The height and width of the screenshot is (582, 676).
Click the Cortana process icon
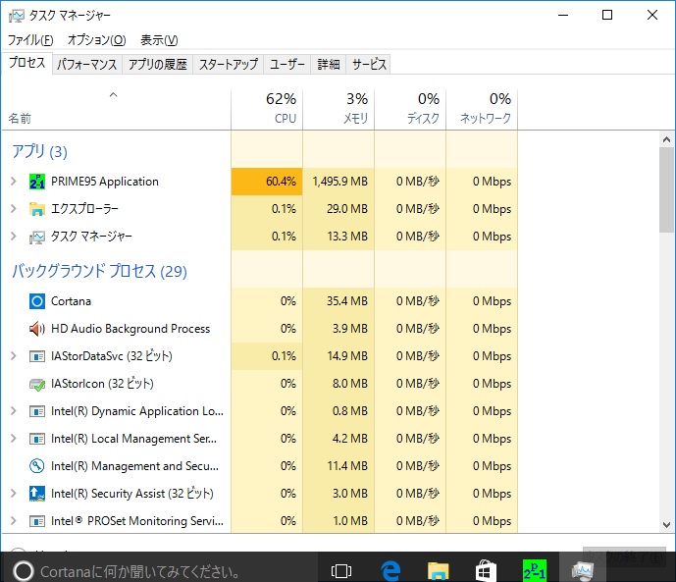pyautogui.click(x=37, y=301)
